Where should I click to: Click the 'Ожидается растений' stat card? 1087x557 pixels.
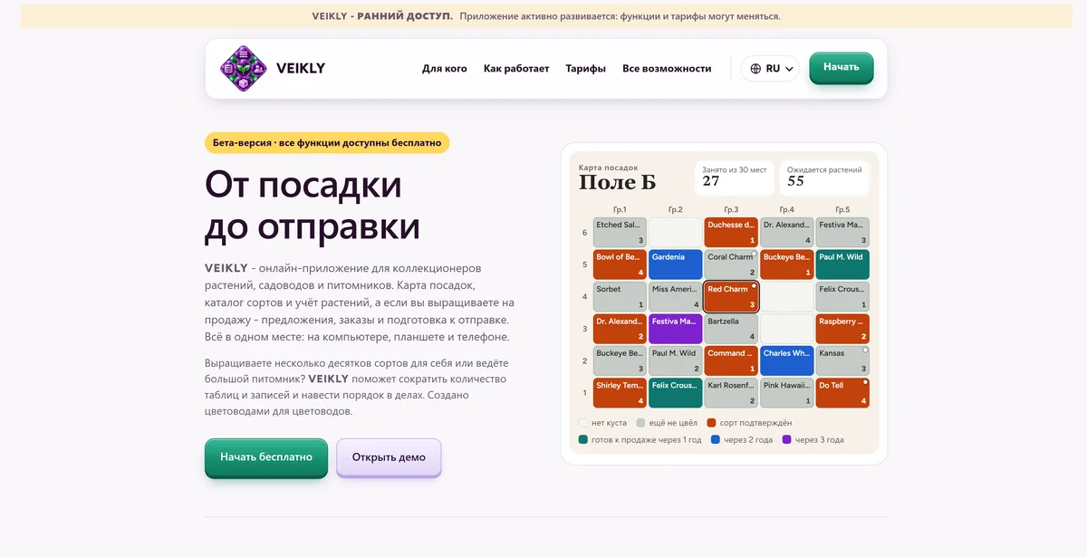coord(825,178)
